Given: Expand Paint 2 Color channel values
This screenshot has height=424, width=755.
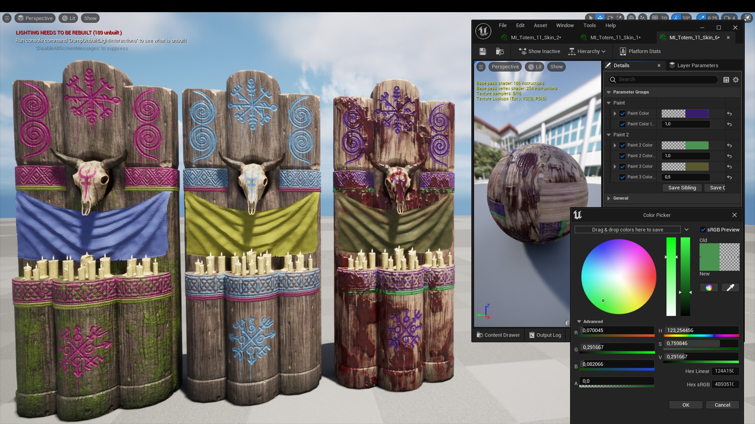Looking at the screenshot, I should (615, 145).
